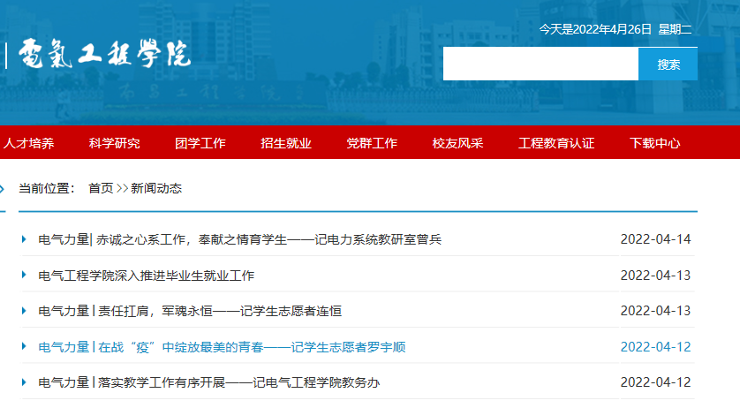The image size is (740, 408).
Task: Click arrow bullet beside 曾兵 article
Action: pos(24,239)
